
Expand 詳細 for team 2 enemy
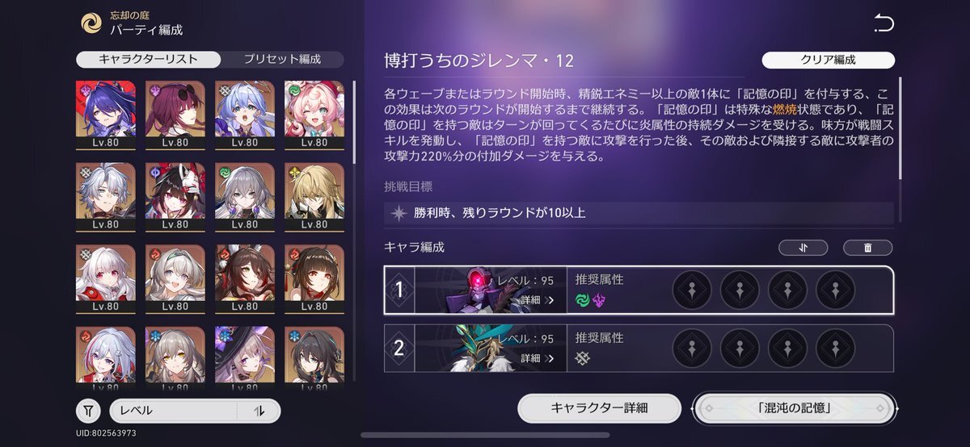(538, 358)
